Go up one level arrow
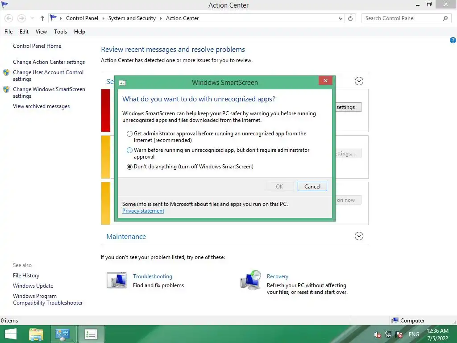 coord(42,18)
